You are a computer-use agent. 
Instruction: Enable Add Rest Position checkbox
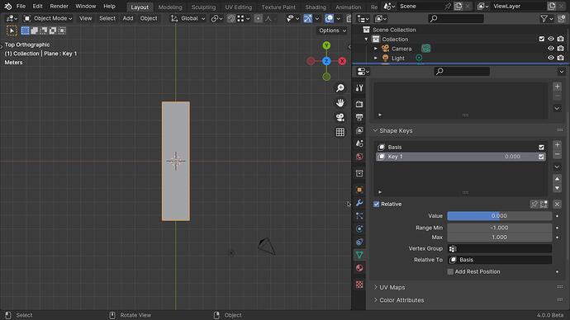(x=450, y=271)
